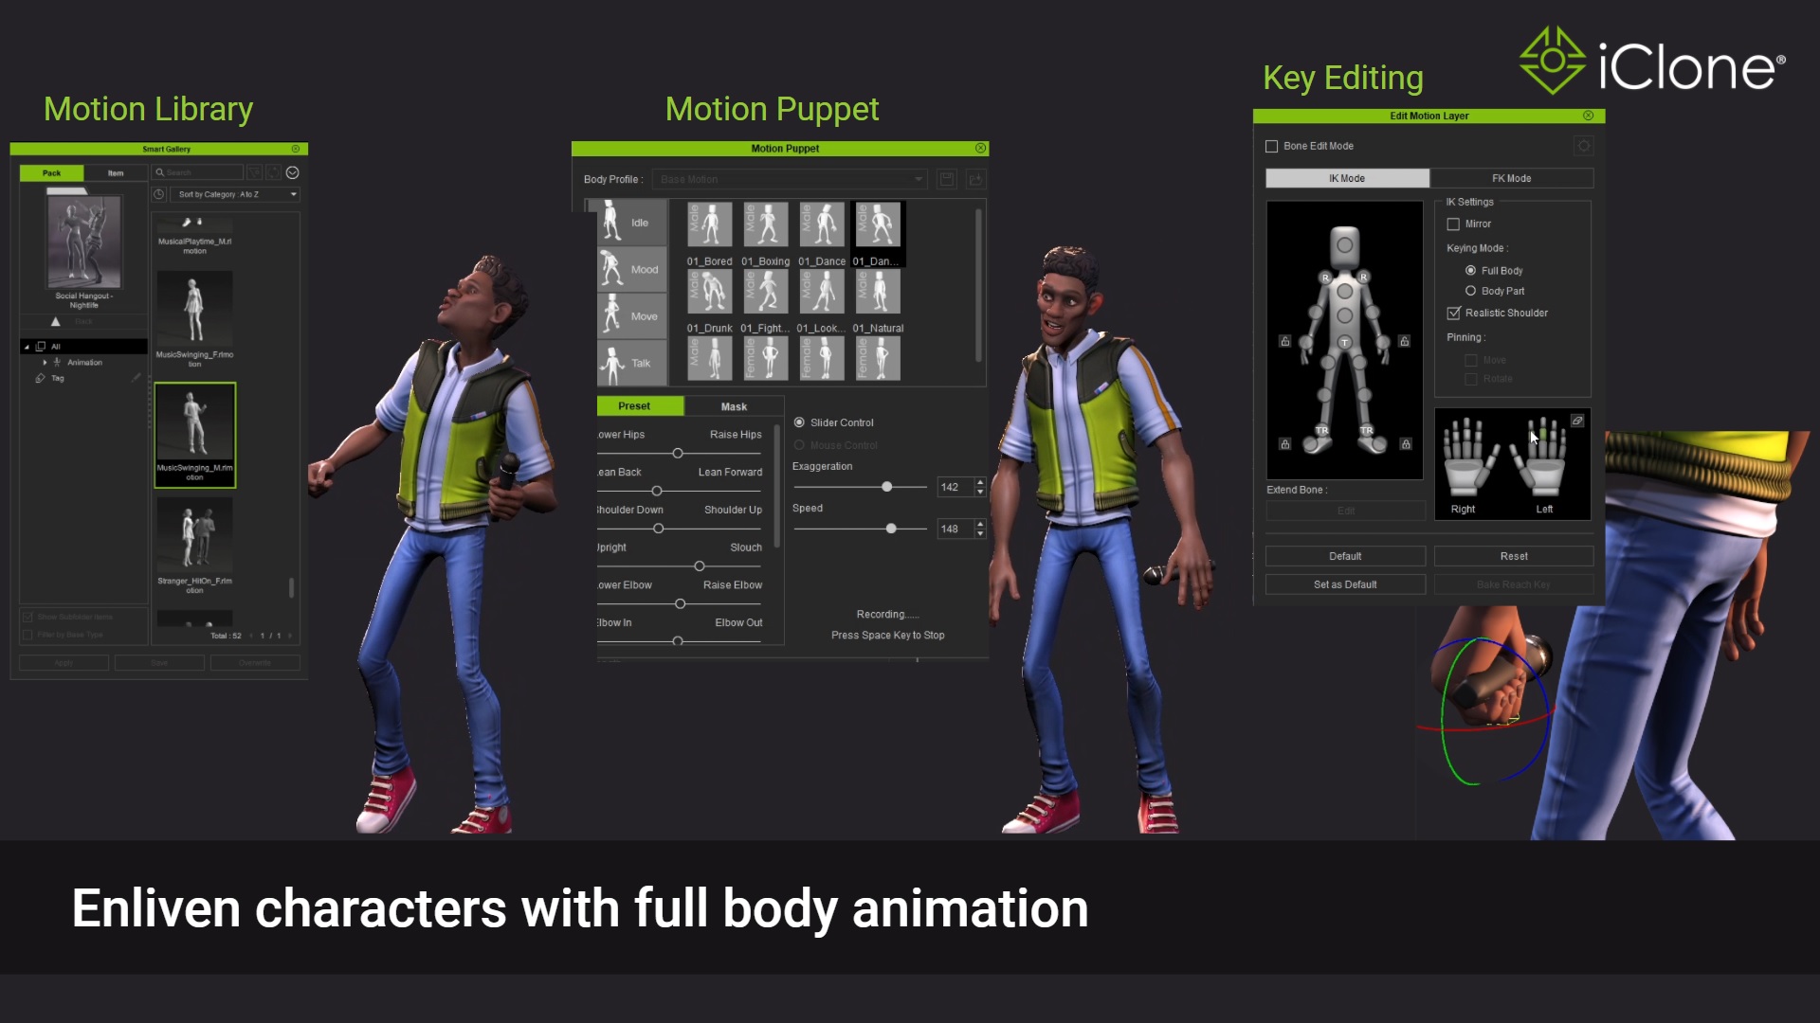Viewport: 1820px width, 1023px height.
Task: Select the MusicSwinging_M.rlmotion thumbnail
Action: point(195,435)
